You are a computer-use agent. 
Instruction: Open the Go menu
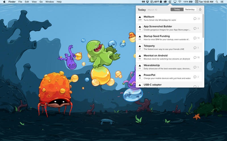pos(41,2)
